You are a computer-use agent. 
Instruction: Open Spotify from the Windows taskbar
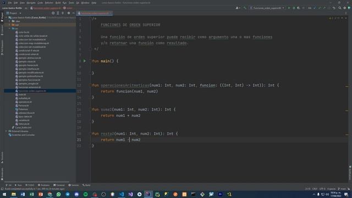(x=86, y=194)
